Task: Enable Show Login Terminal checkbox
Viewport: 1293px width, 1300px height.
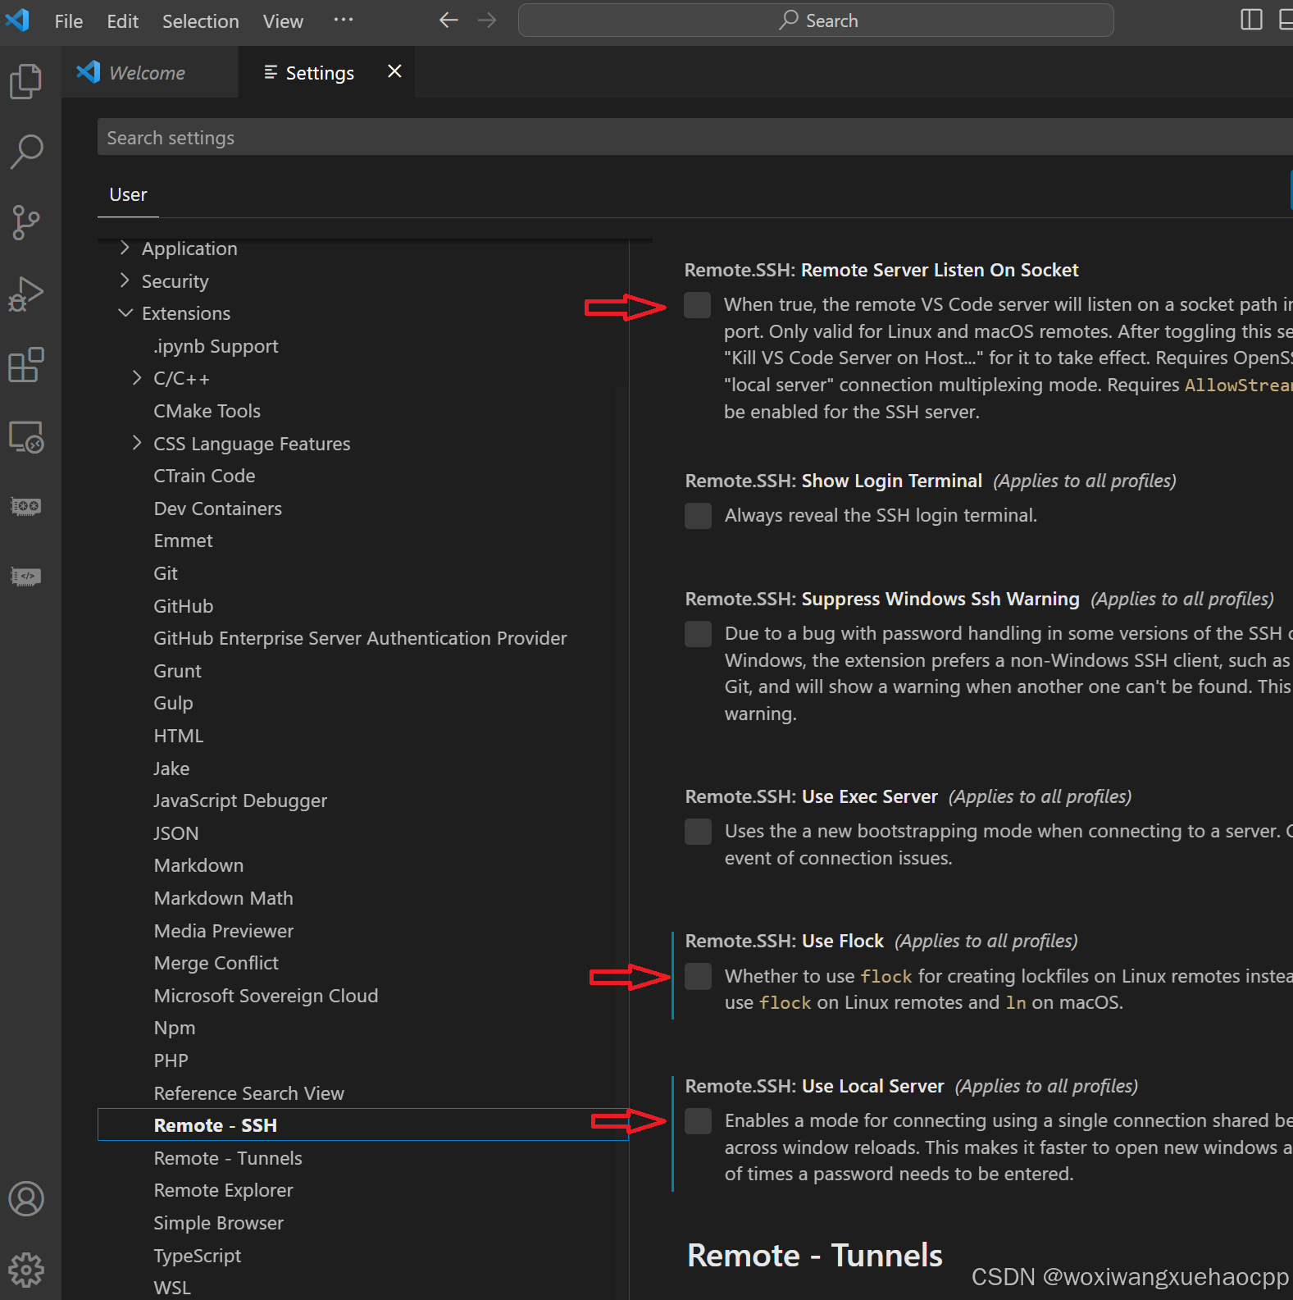Action: (x=699, y=516)
